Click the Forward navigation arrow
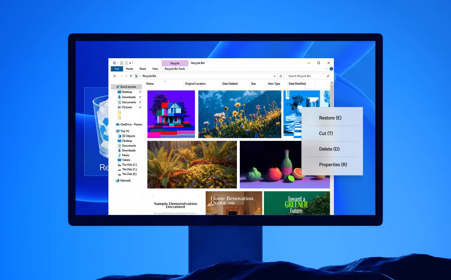The height and width of the screenshot is (280, 451). tap(121, 76)
